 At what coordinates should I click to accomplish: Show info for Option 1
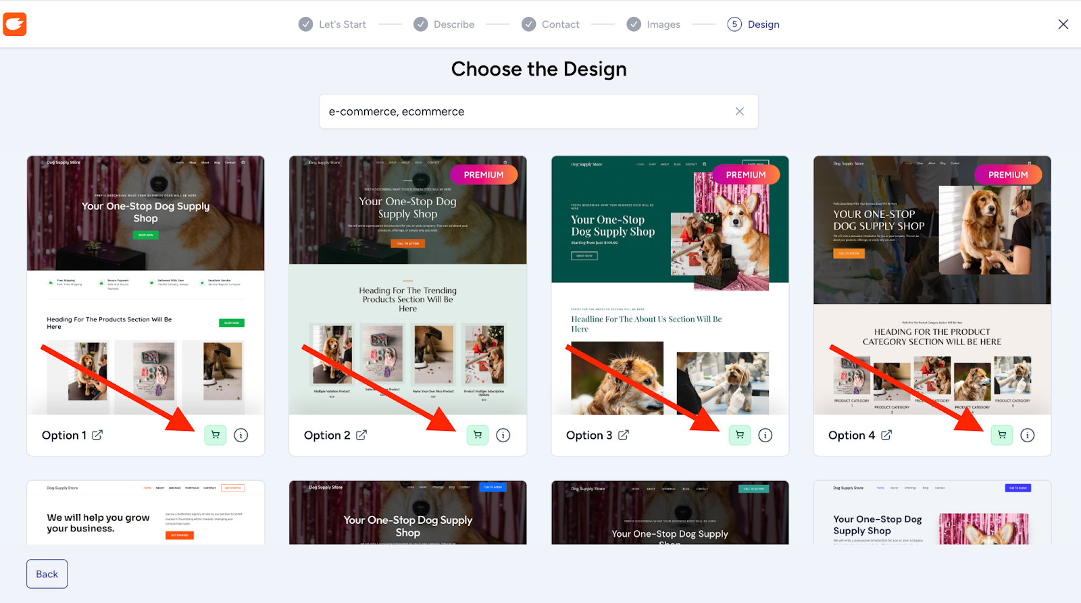241,436
